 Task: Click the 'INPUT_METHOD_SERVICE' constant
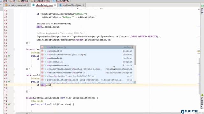[144, 37]
